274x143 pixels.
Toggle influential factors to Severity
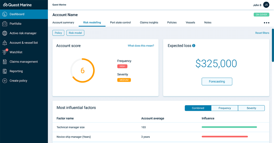click(251, 108)
